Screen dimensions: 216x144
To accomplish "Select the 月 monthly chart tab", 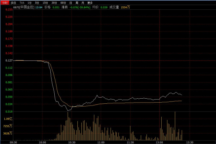I will [83, 3].
